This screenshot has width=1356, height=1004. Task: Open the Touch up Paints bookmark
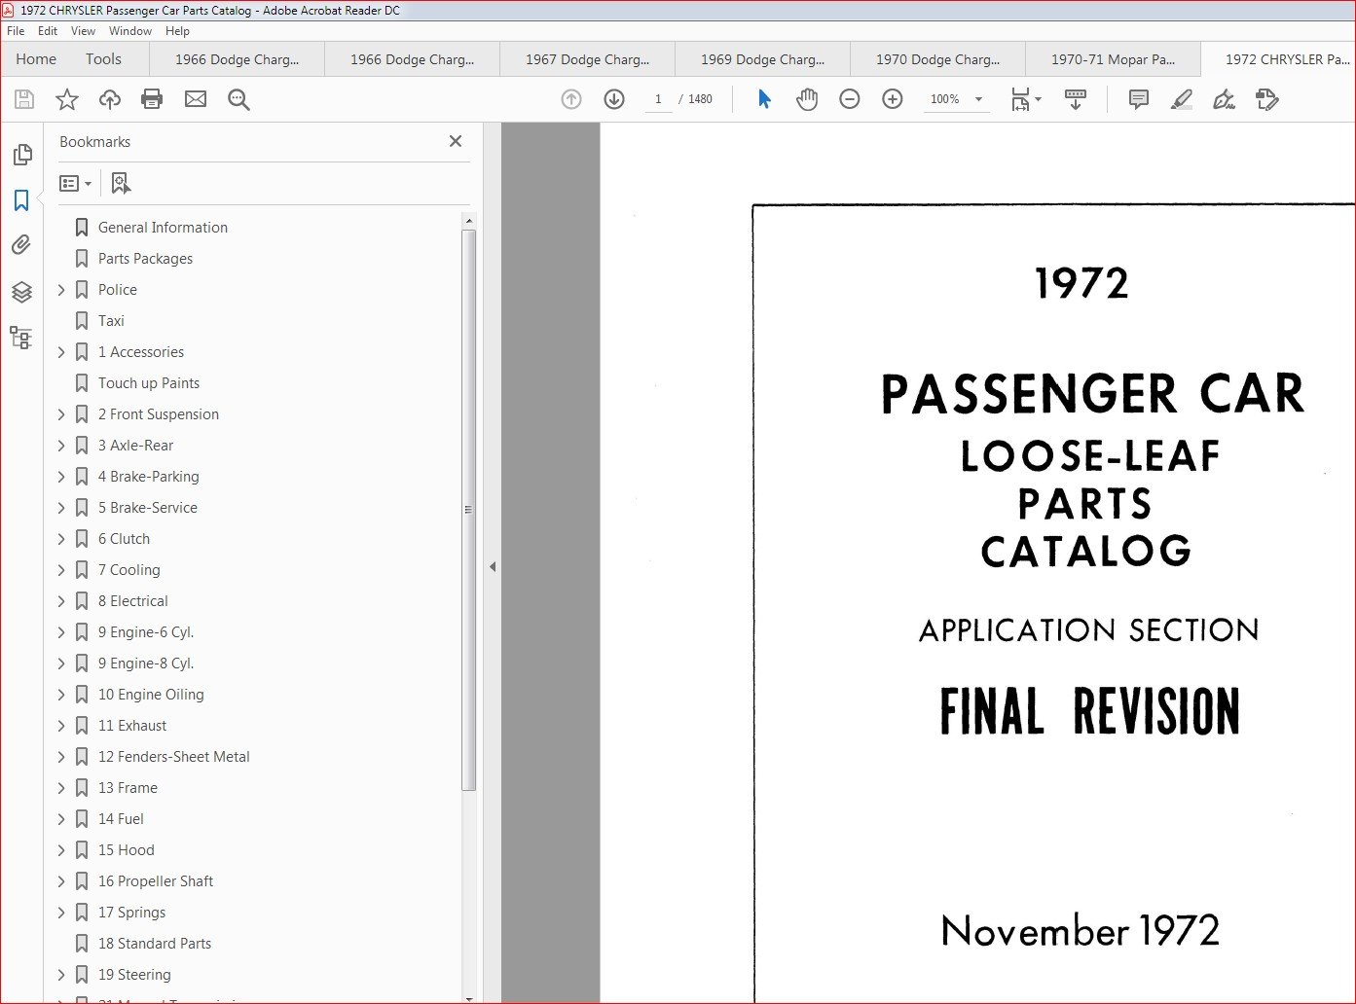pos(149,383)
